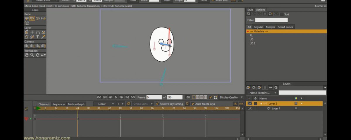Select the Eyedropper tool
Image resolution: width=351 pixels, height=140 pixels.
43,37
